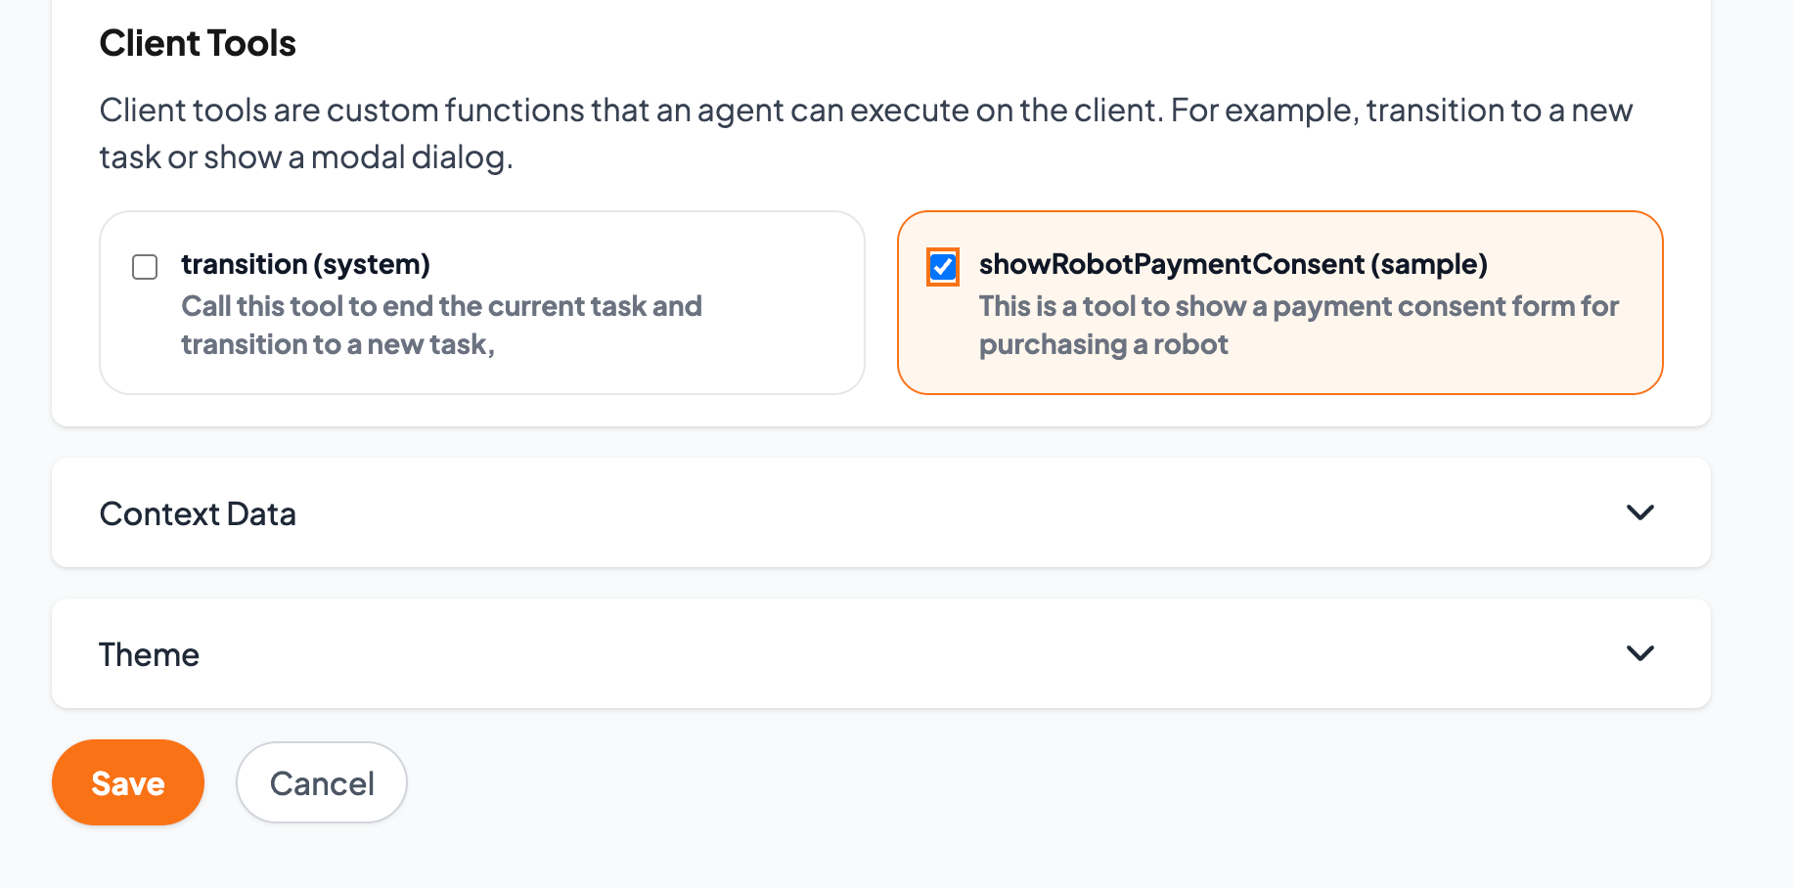Open the Theme section header
Image resolution: width=1794 pixels, height=888 pixels.
click(881, 653)
